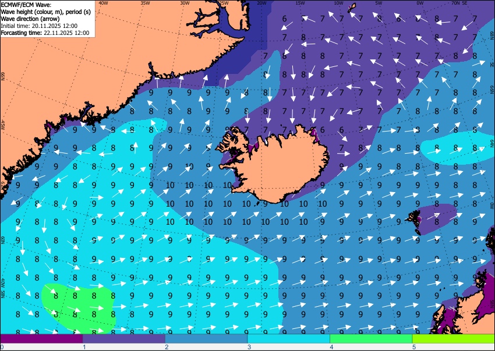Click the 45W label on the left edge

pos(3,125)
